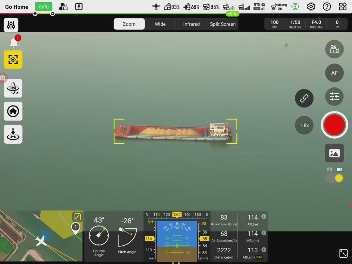Adjust the 1.8x zoom level control
This screenshot has width=352, height=264.
[x=304, y=125]
